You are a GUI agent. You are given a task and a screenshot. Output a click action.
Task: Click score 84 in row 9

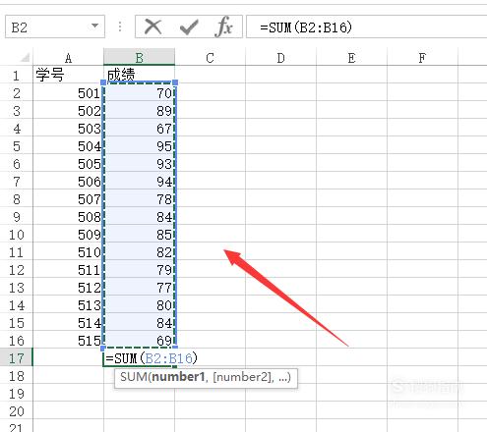pos(139,217)
